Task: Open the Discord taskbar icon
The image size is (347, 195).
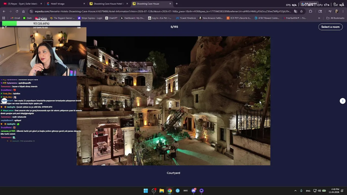Action: [194, 191]
